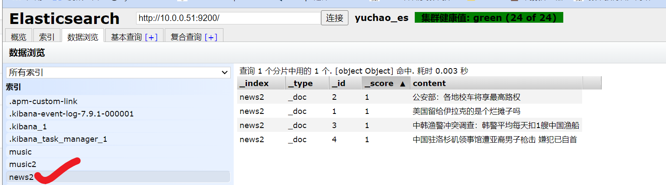This screenshot has width=666, height=185.
Task: Click the [+] next to 复合查询
Action: click(x=211, y=37)
